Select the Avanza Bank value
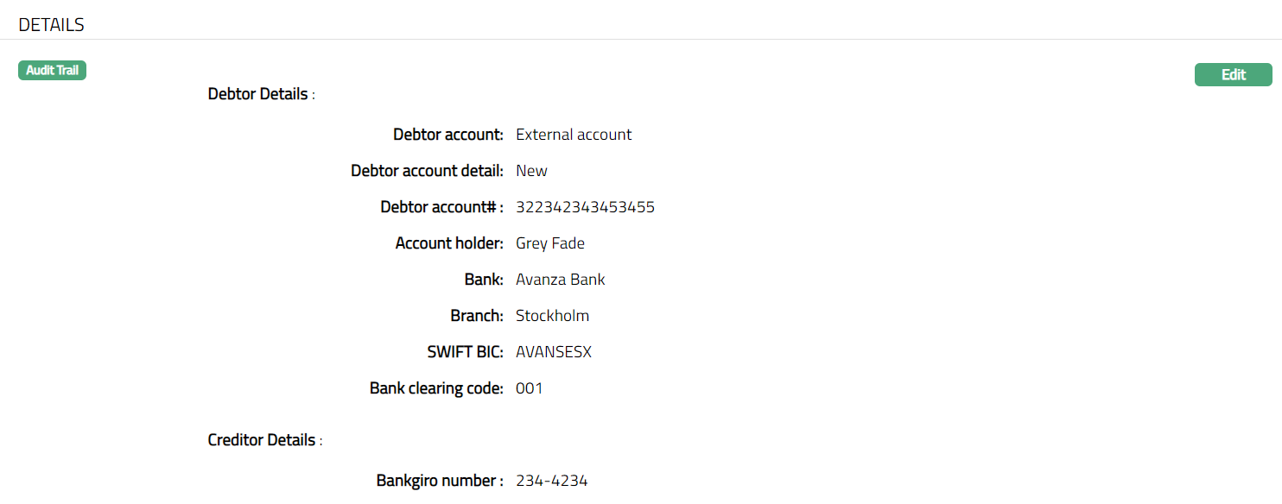The width and height of the screenshot is (1282, 504). coord(560,280)
